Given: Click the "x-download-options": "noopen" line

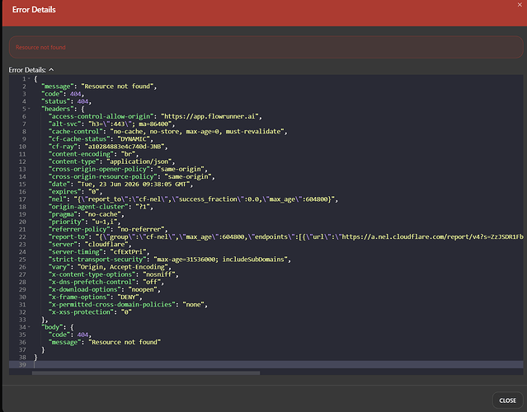Looking at the screenshot, I should pyautogui.click(x=104, y=289).
